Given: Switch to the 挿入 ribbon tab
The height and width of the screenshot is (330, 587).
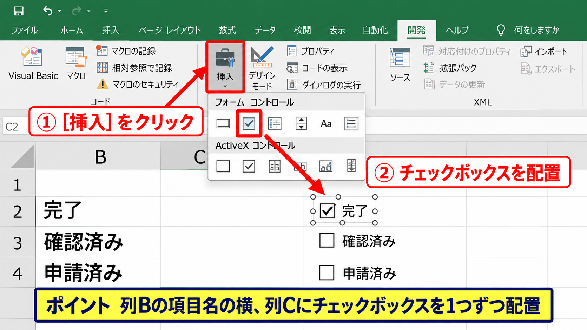Looking at the screenshot, I should pyautogui.click(x=111, y=30).
